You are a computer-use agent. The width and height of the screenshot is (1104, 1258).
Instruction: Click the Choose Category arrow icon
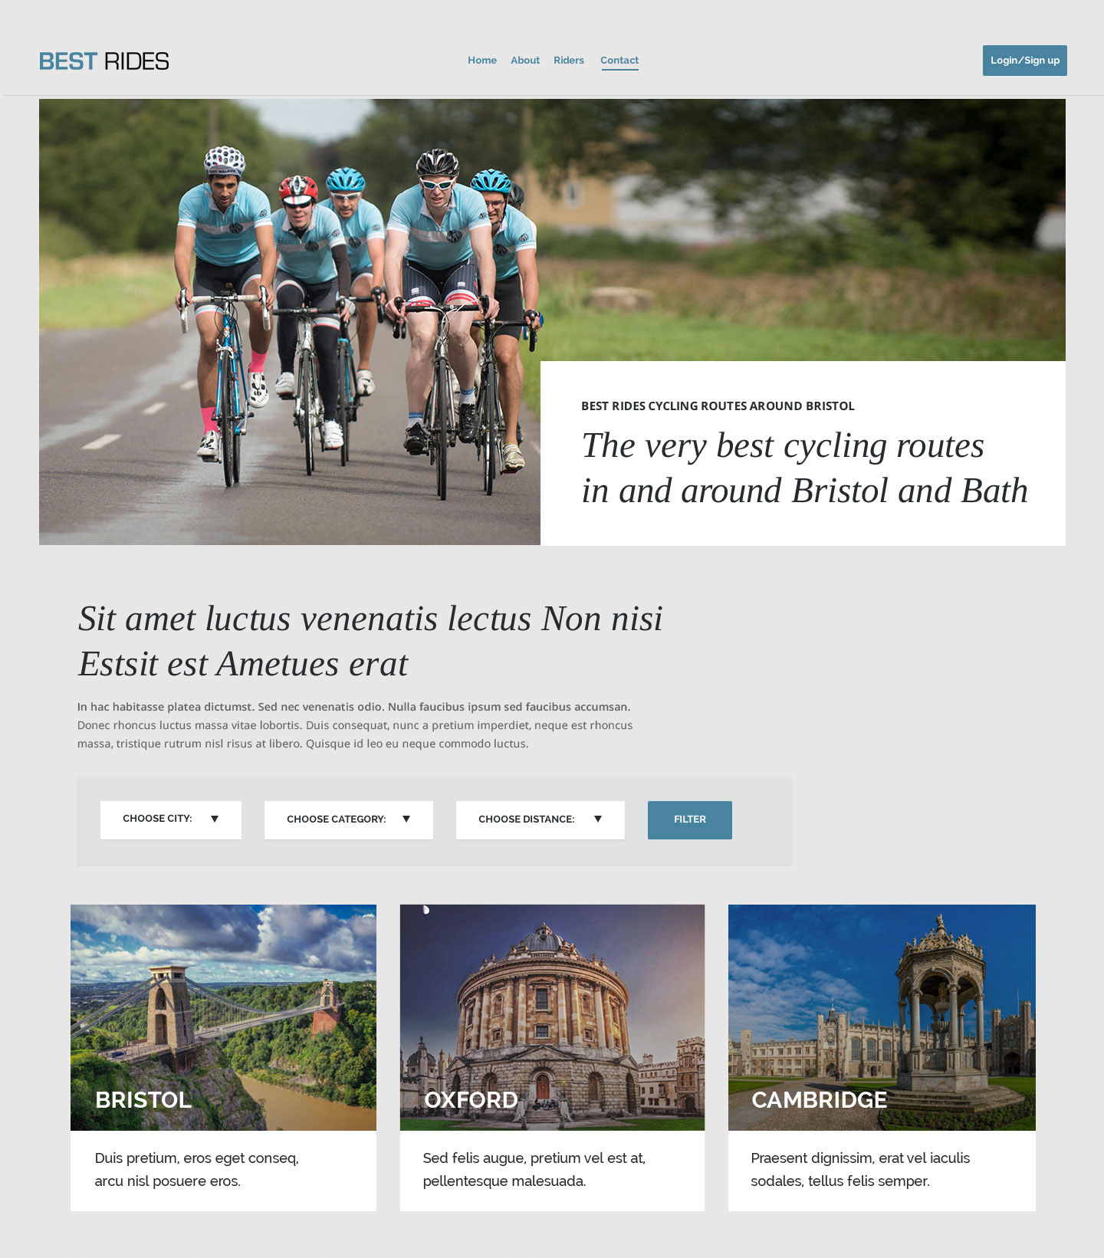point(406,819)
